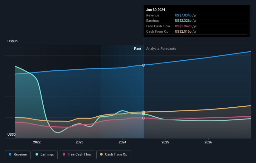Screen dimensions: 256x163
Task: Select the 2026 x-axis label
Action: pyautogui.click(x=208, y=142)
